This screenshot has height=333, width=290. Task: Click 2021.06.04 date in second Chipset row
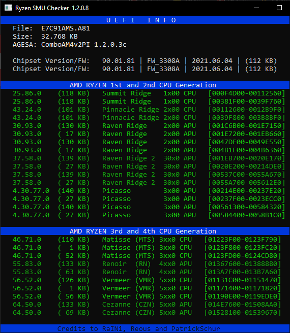tap(212, 69)
